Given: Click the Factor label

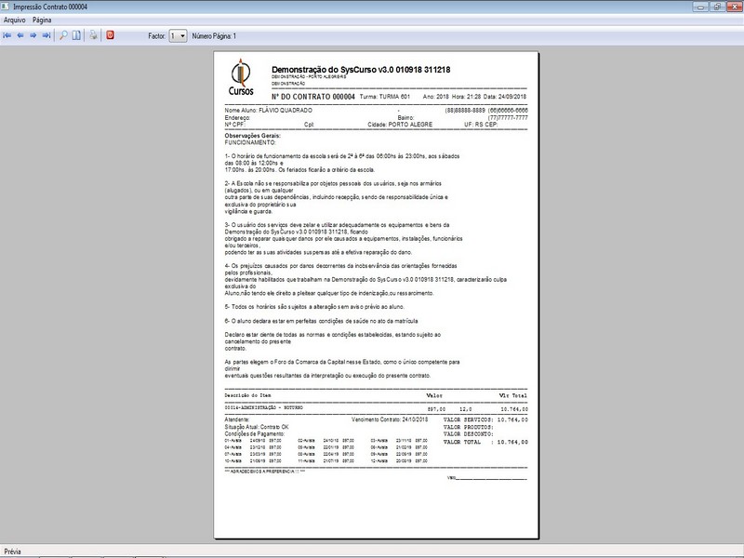Looking at the screenshot, I should [156, 36].
